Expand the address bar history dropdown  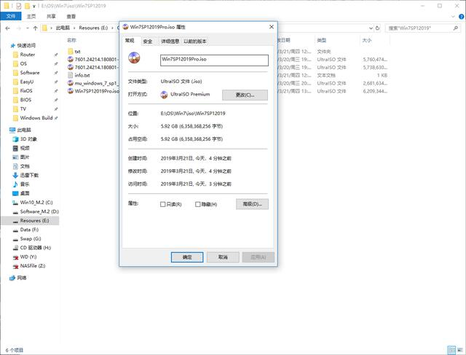point(371,28)
